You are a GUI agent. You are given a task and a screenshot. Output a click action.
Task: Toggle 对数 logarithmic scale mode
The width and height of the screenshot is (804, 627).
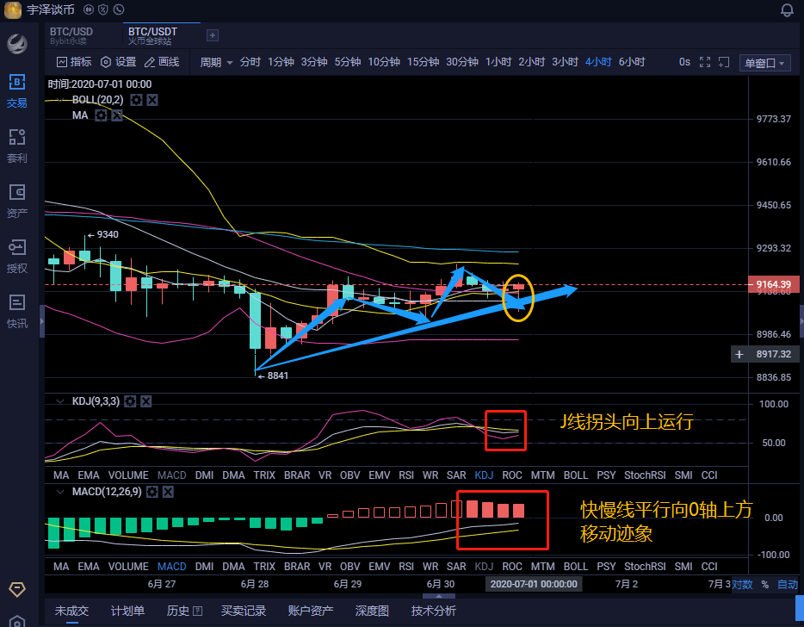tap(742, 583)
